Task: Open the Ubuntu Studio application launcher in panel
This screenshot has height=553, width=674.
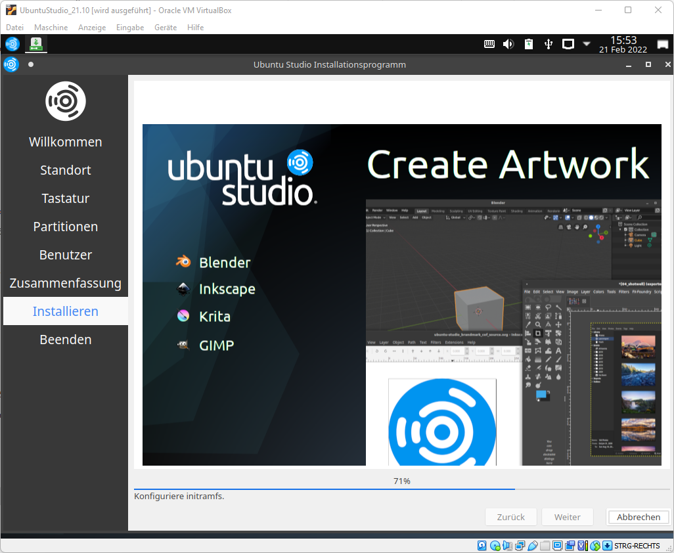Action: pyautogui.click(x=12, y=44)
